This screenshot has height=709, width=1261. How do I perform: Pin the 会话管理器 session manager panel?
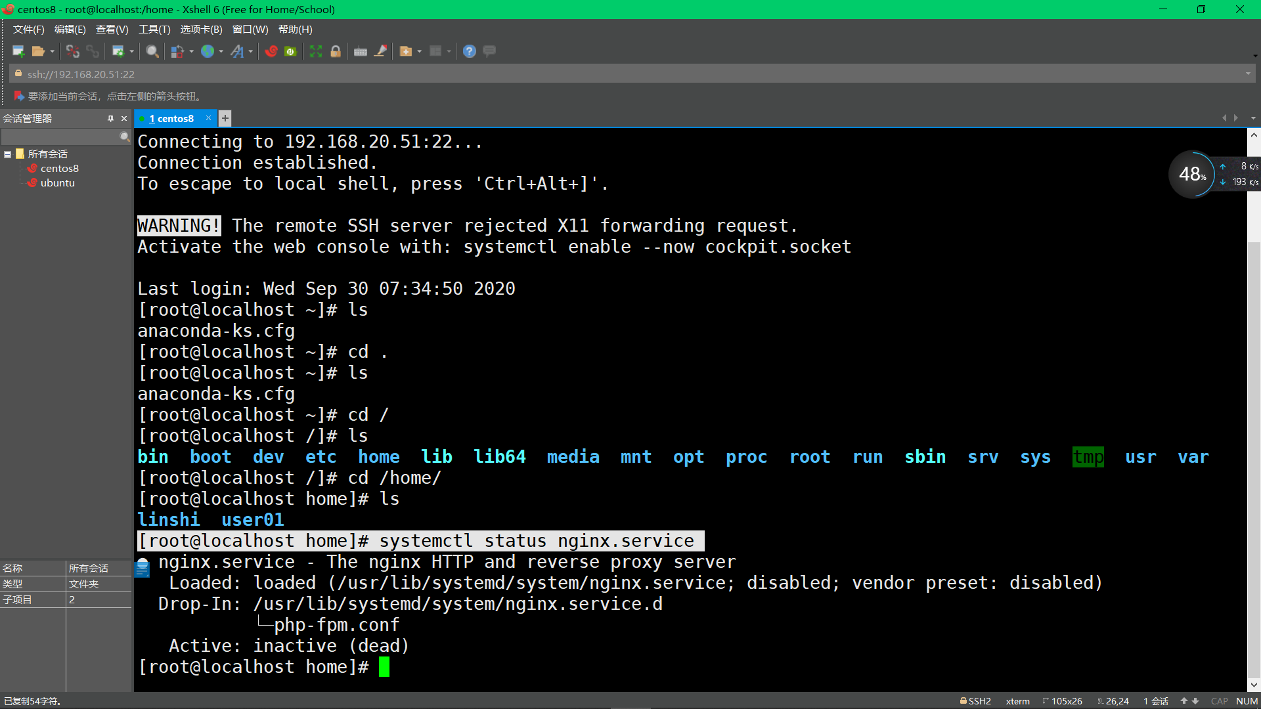pyautogui.click(x=110, y=119)
